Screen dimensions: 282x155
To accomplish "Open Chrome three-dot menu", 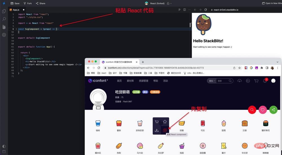I will 278,68.
